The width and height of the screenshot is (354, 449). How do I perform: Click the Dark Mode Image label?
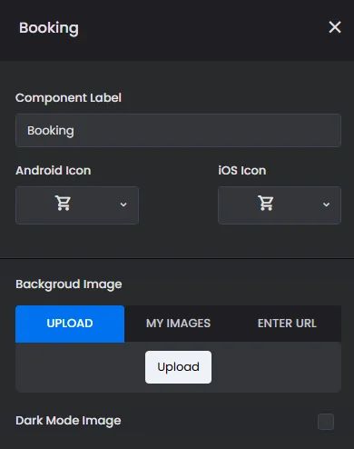68,421
